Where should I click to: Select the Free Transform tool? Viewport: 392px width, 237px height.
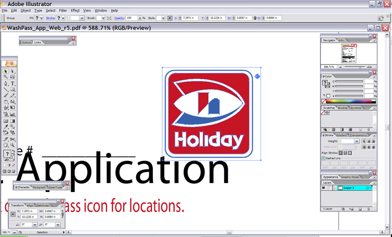click(12, 107)
